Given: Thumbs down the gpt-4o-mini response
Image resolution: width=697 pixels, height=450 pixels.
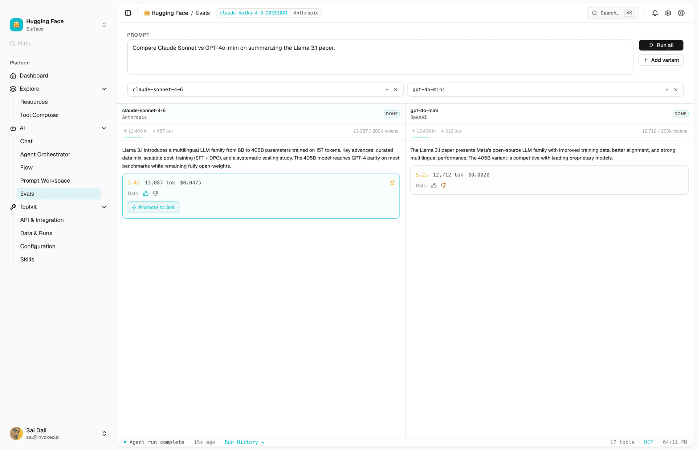Looking at the screenshot, I should 444,186.
